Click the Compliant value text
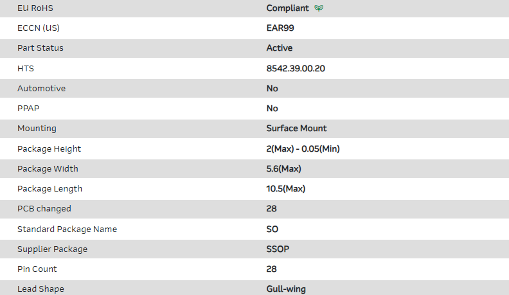 [287, 8]
